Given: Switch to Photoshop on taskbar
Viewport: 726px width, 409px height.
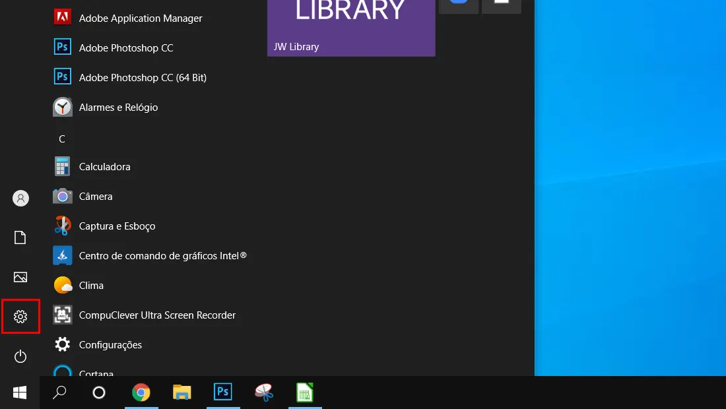Looking at the screenshot, I should pos(222,393).
